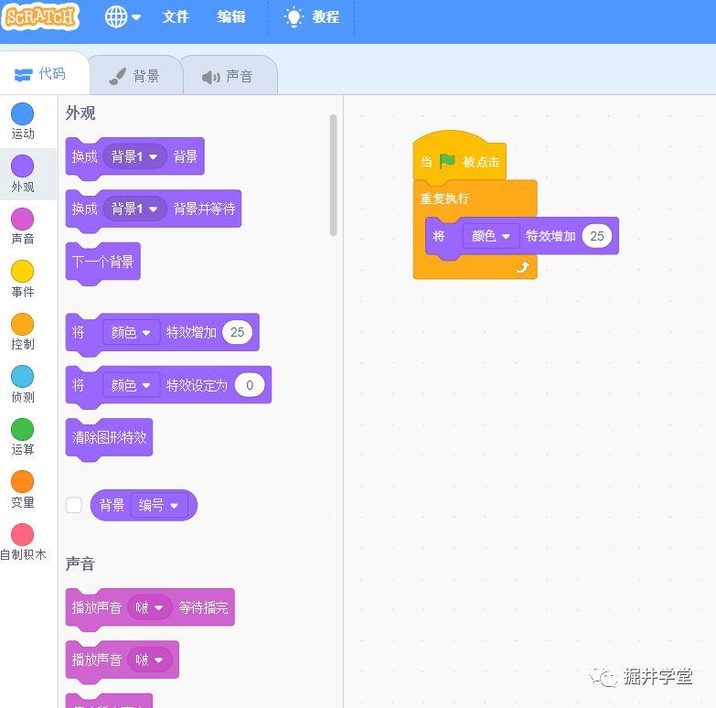Select the green 运算 category circle
This screenshot has height=708, width=716.
pos(22,429)
